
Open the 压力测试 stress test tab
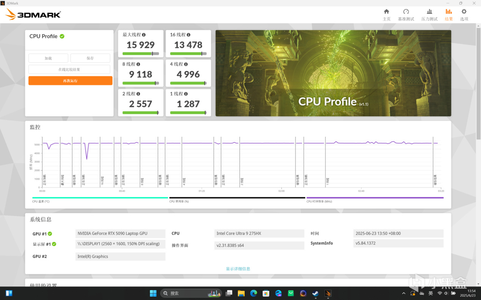click(429, 15)
